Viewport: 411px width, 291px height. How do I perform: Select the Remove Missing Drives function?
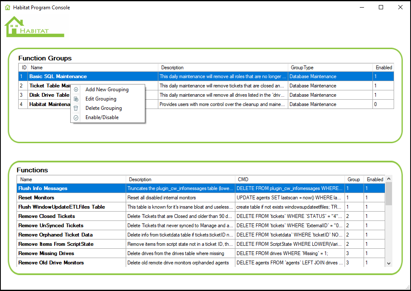tap(46, 253)
